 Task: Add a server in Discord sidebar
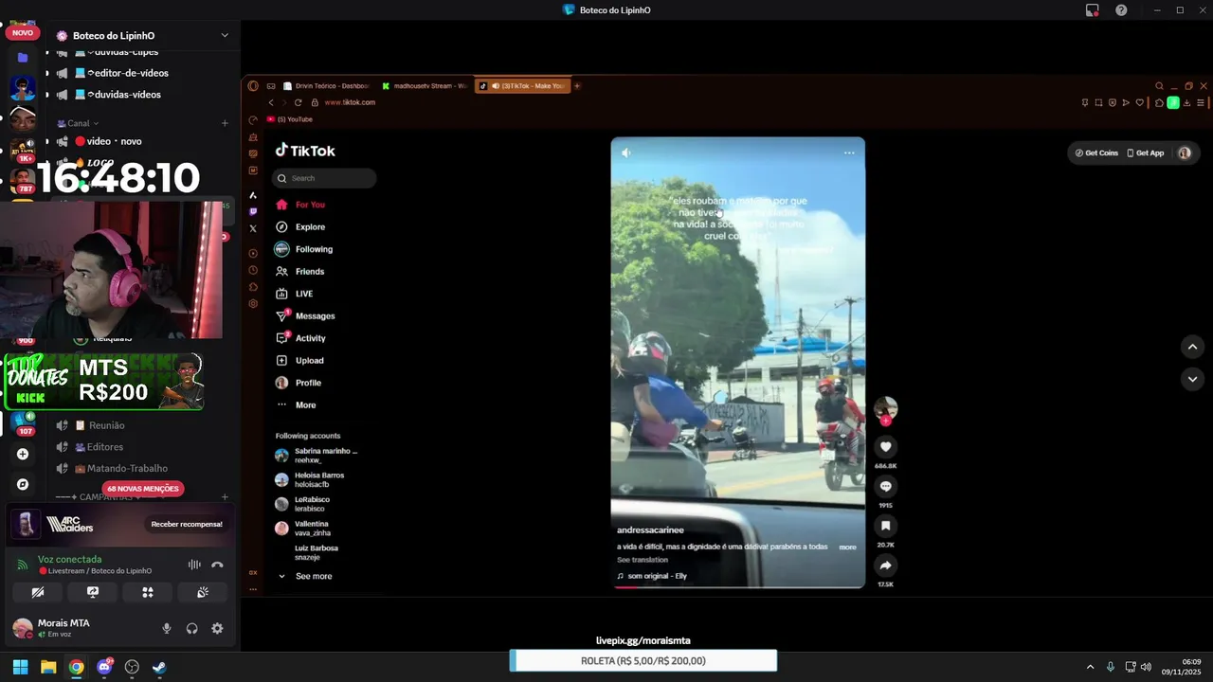(x=23, y=454)
